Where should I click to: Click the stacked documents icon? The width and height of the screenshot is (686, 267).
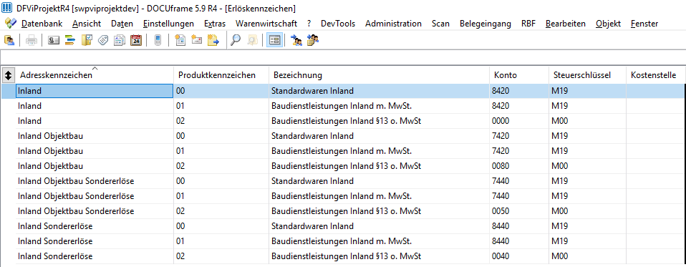point(120,41)
